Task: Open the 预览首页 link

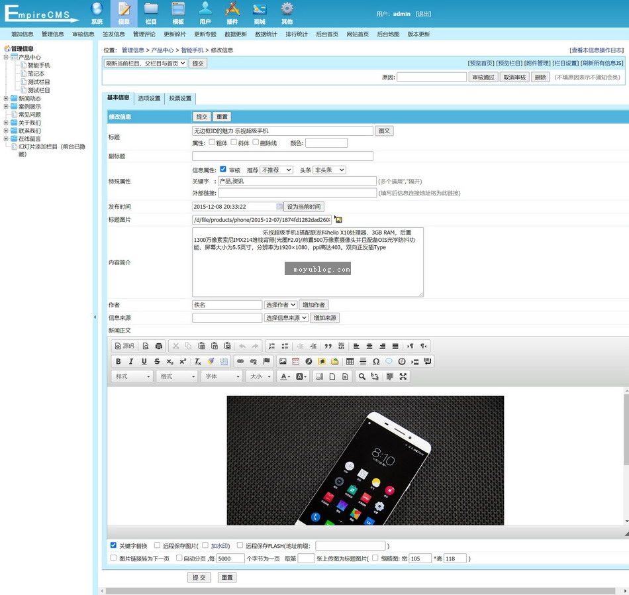Action: [481, 63]
